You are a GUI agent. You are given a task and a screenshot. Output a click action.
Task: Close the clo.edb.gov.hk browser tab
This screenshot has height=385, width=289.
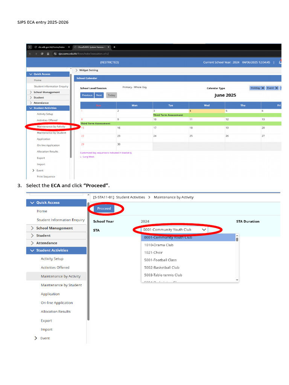[69, 47]
